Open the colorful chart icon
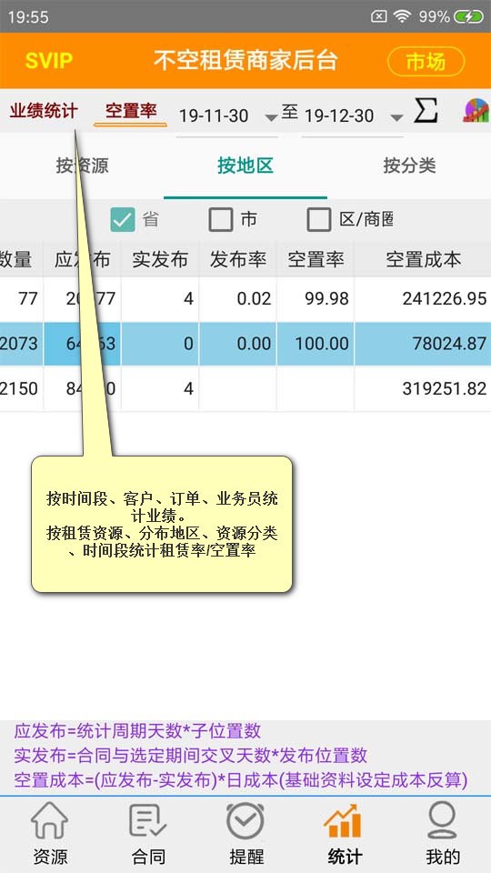 [x=476, y=111]
